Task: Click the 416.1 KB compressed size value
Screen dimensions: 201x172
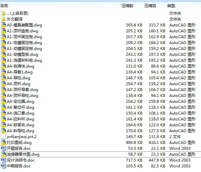Action: (x=157, y=143)
